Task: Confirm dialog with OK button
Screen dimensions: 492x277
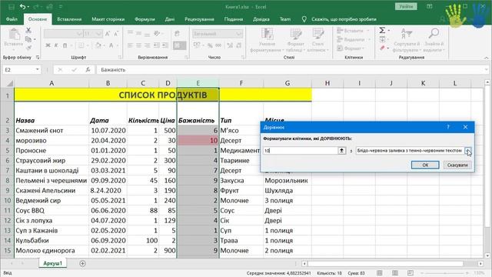Action: [x=425, y=165]
